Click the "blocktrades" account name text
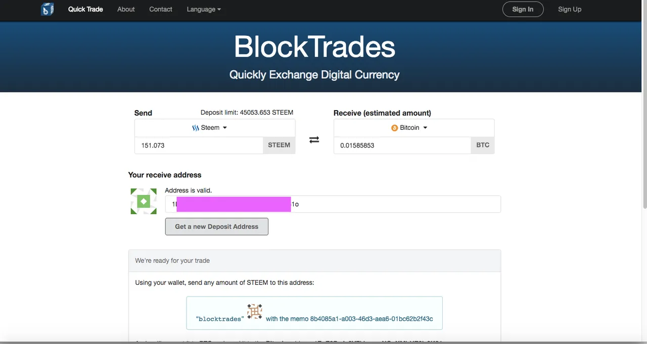647x344 pixels. [220, 319]
